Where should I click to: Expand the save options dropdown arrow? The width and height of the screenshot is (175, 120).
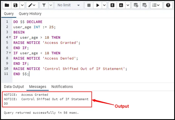pyautogui.click(x=22, y=5)
